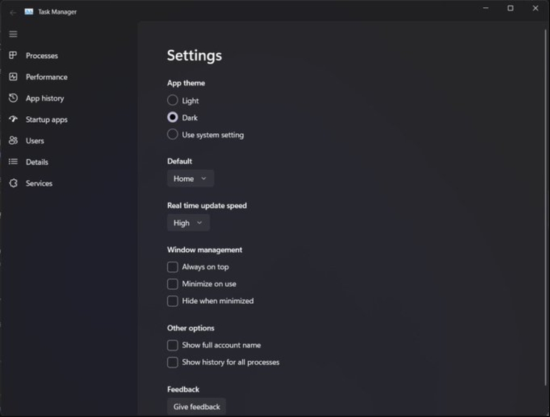
Task: Click the Services puzzle icon
Action: (13, 183)
